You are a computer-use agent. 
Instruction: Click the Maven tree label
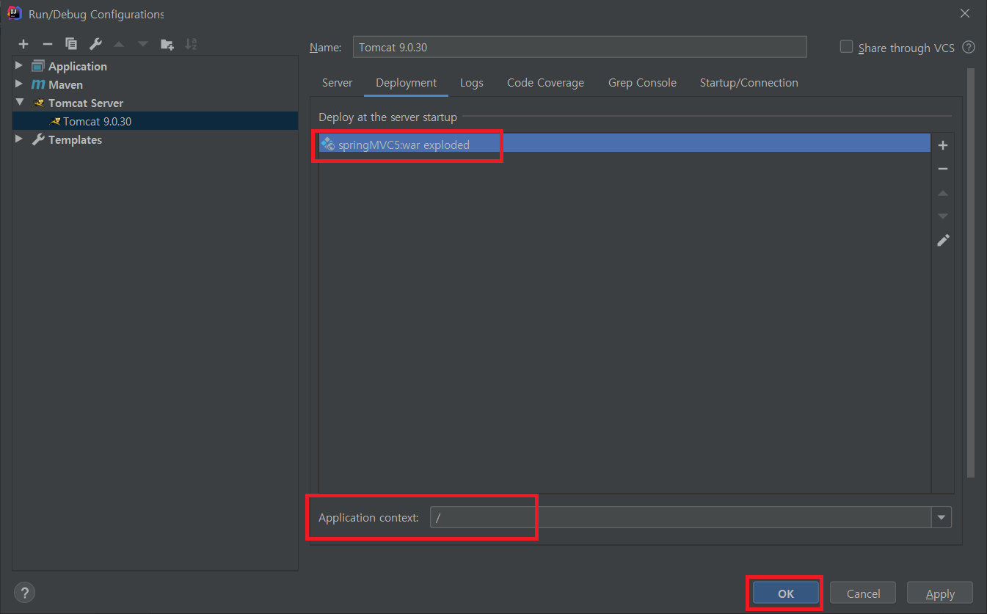tap(65, 84)
